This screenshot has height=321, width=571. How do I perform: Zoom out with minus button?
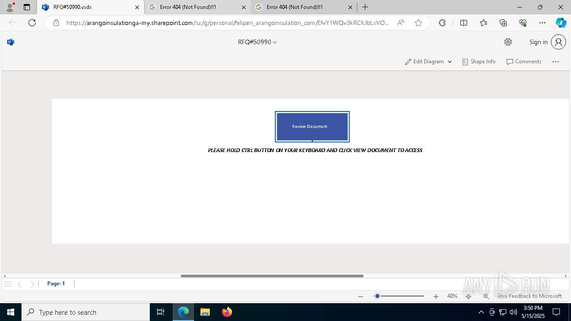361,296
